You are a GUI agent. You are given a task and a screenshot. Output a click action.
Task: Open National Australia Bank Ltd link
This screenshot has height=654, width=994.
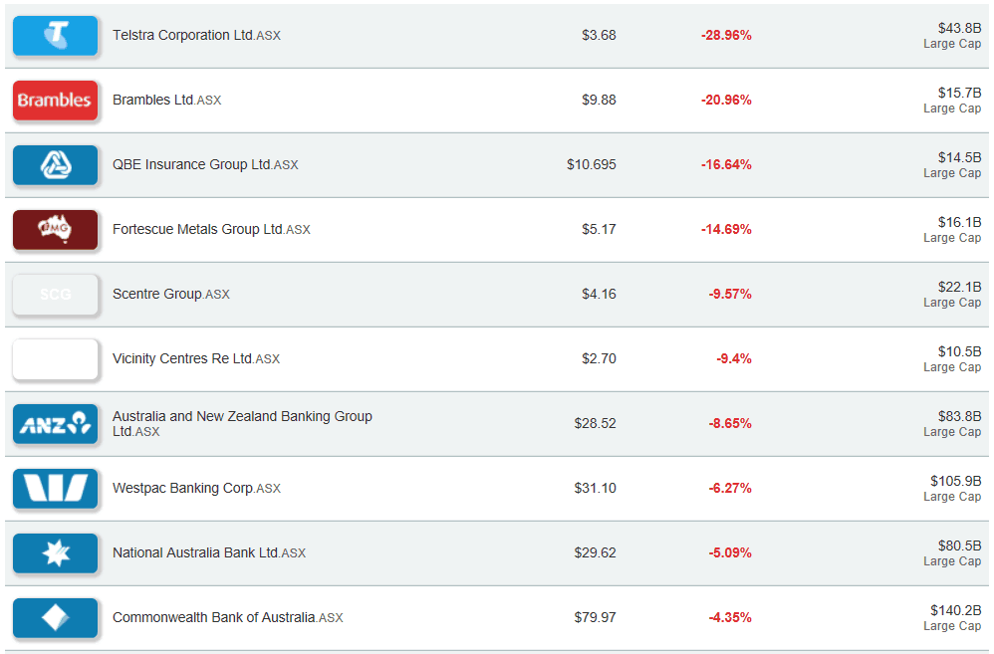(x=195, y=552)
